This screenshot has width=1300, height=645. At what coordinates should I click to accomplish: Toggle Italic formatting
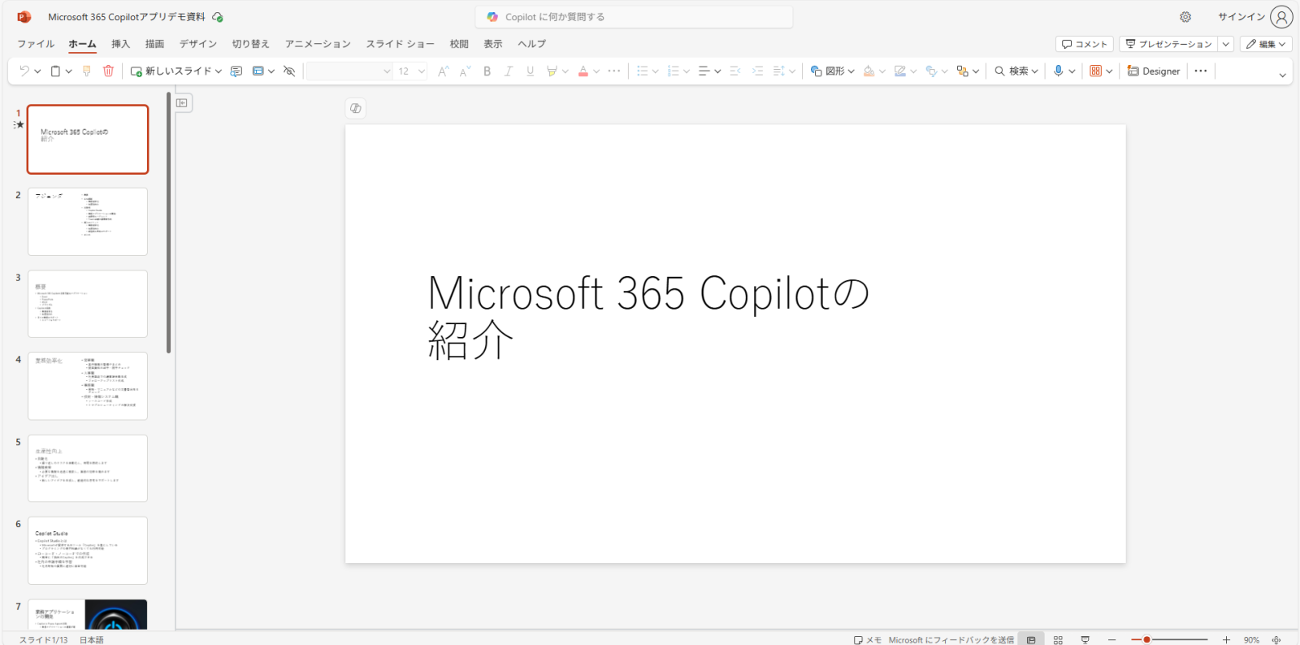pos(509,71)
